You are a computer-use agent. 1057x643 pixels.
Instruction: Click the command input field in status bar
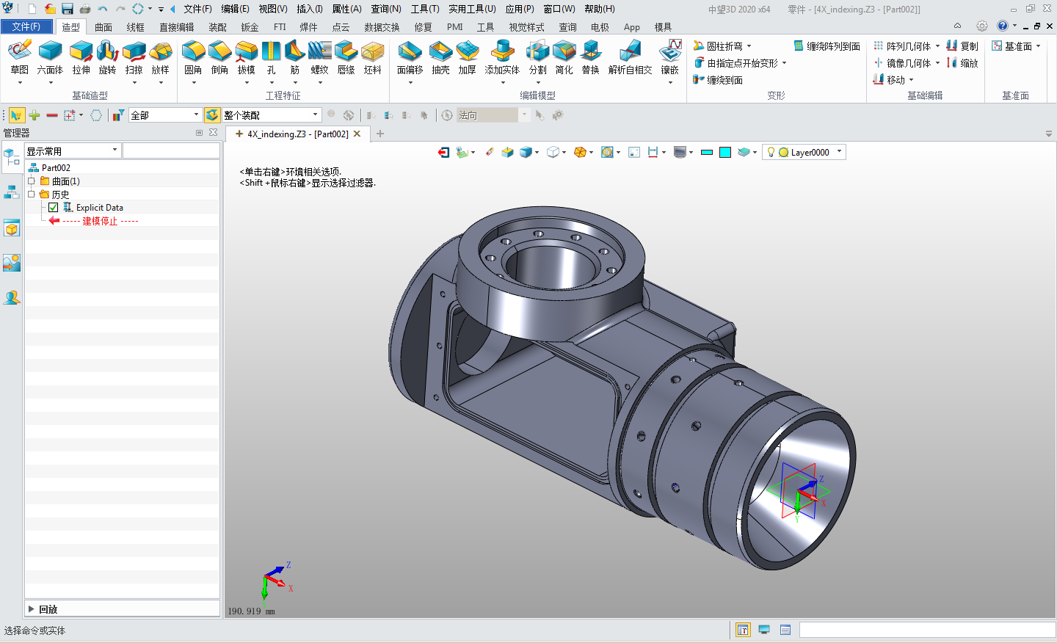926,630
